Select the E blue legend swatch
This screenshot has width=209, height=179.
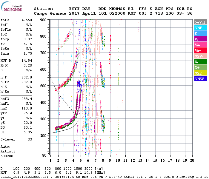[x=201, y=33]
